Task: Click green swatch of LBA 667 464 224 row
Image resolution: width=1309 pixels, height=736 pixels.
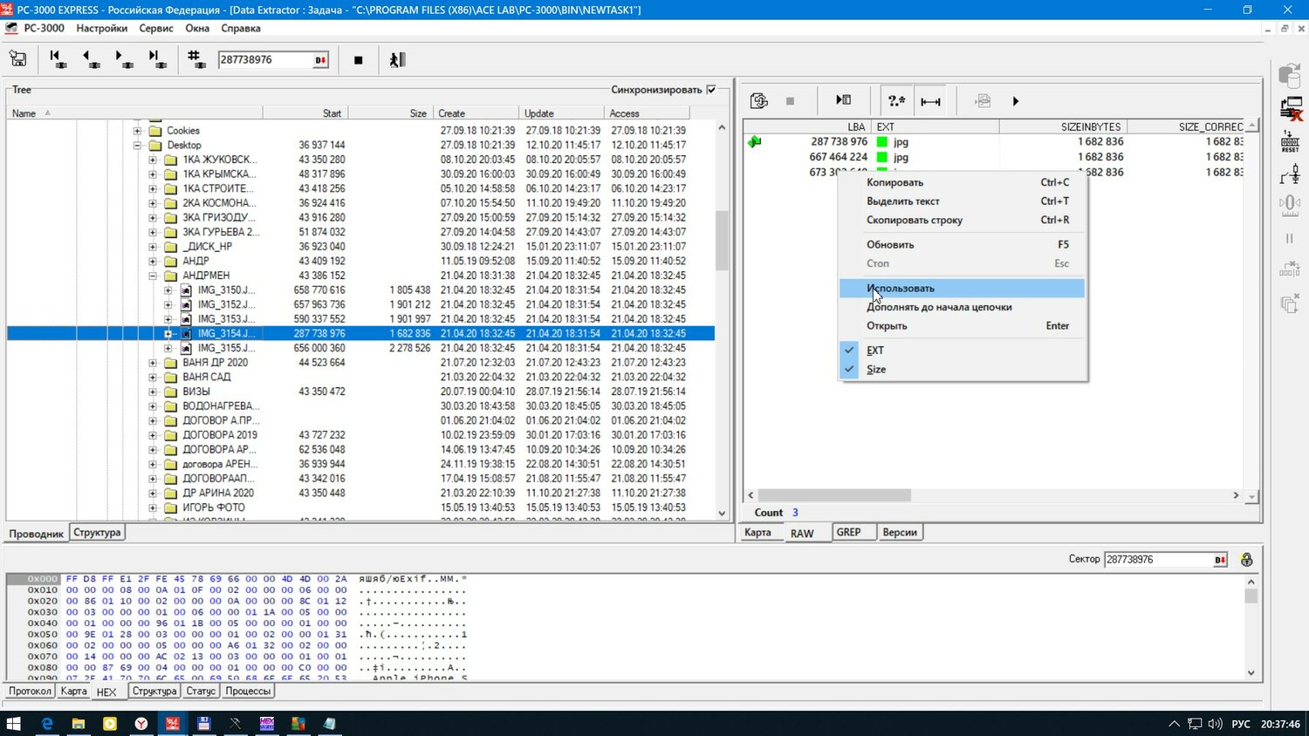Action: (882, 157)
